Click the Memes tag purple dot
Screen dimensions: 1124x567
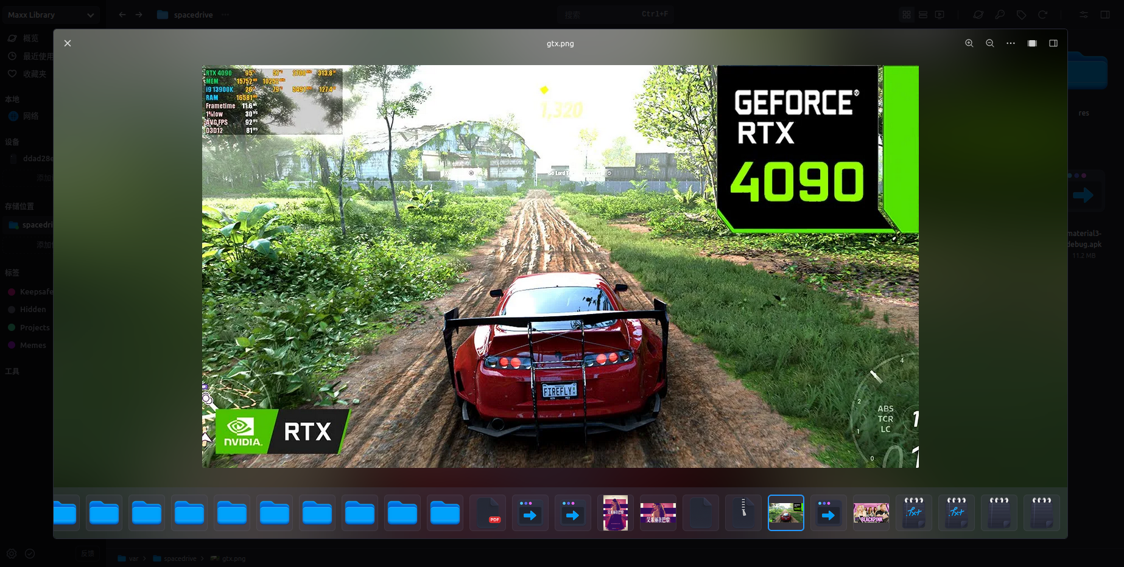tap(12, 346)
